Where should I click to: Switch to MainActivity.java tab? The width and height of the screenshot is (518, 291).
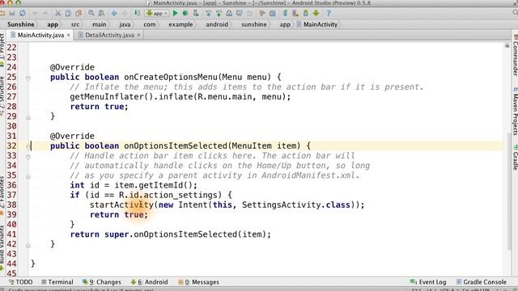(x=40, y=35)
